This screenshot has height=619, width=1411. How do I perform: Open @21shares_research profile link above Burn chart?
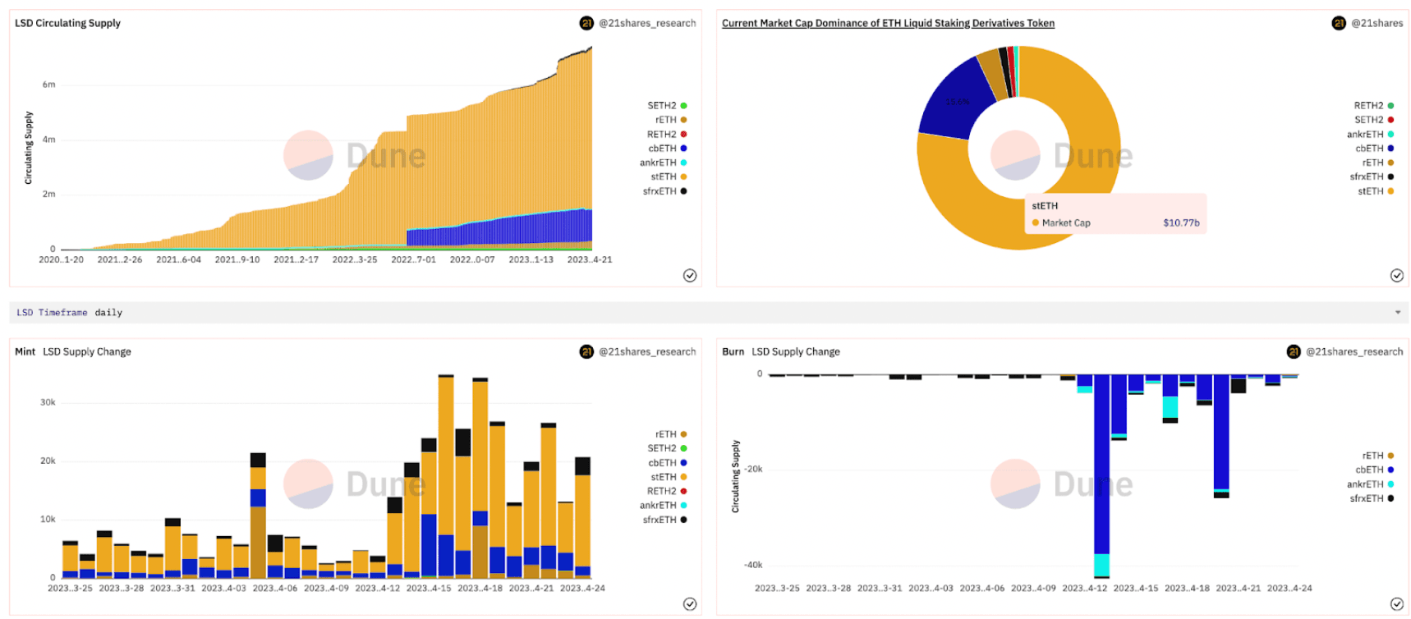[1354, 351]
